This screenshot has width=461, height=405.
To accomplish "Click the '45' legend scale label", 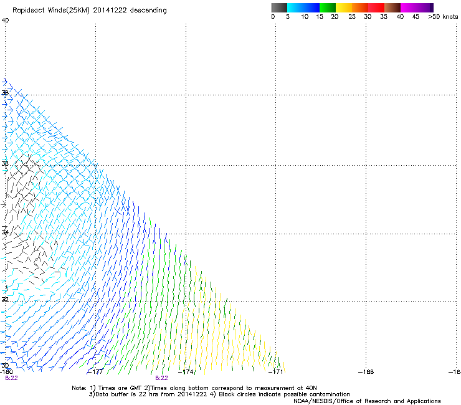I will click(x=416, y=17).
